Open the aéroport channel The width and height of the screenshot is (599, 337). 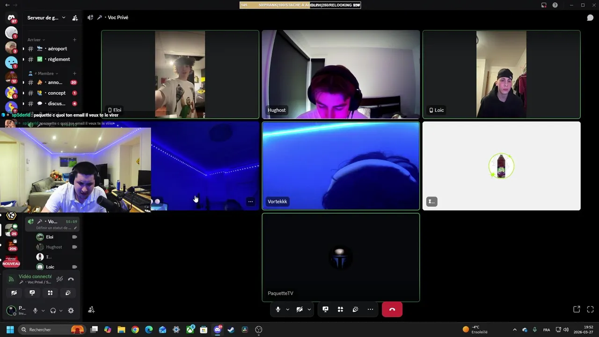[x=51, y=49]
